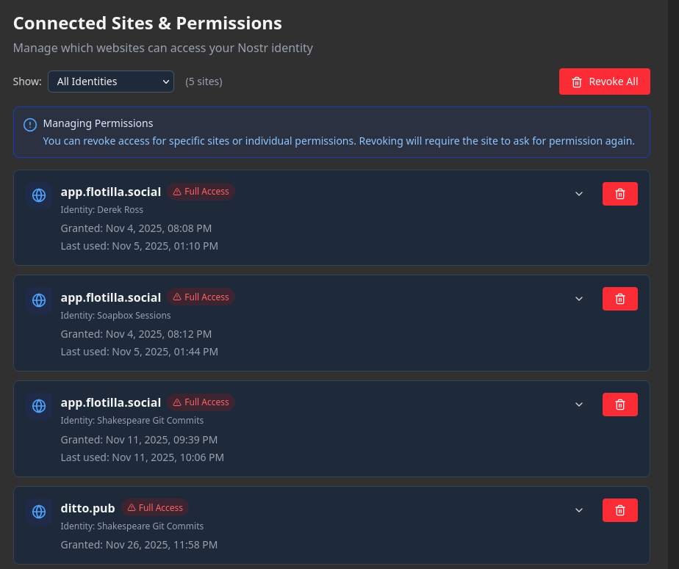Click the warning triangle in Derek Ross's Full Access badge
679x569 pixels.
click(176, 191)
